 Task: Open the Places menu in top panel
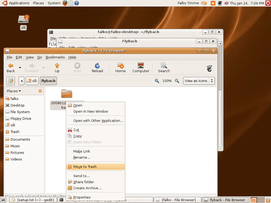click(38, 3)
